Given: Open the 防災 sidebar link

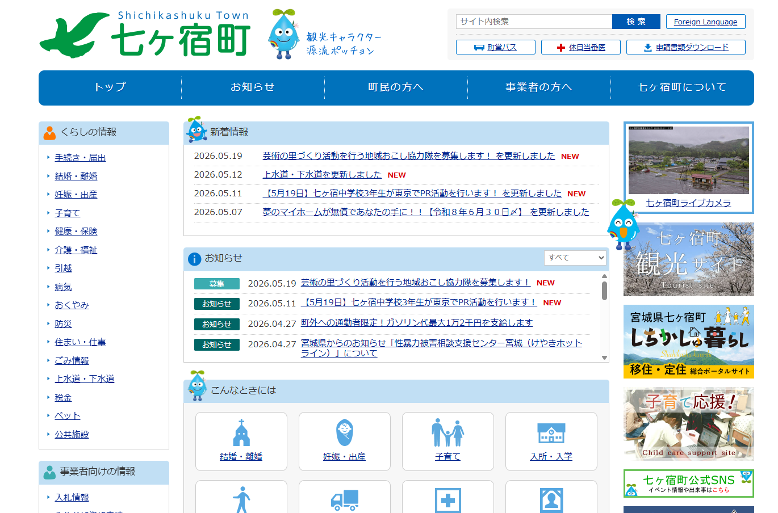Looking at the screenshot, I should click(x=63, y=324).
